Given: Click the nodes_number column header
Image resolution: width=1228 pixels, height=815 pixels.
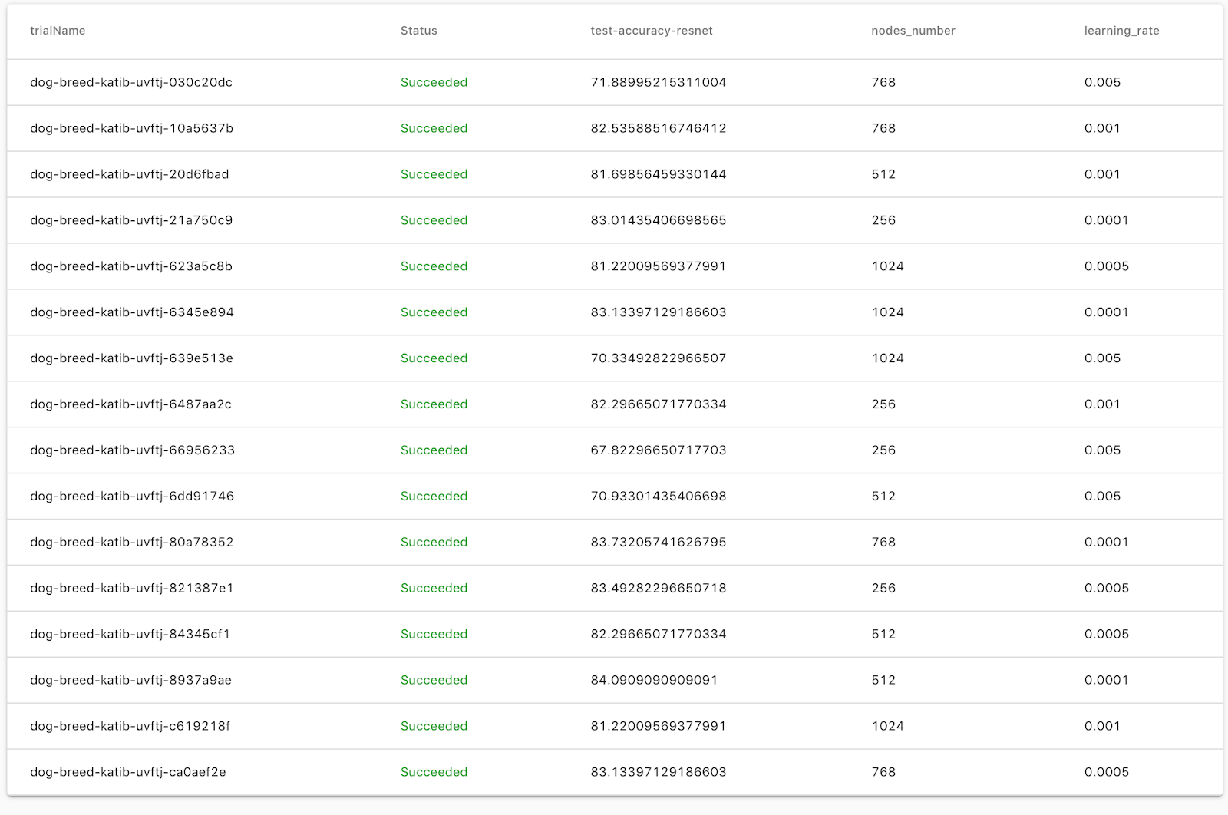Looking at the screenshot, I should point(913,31).
